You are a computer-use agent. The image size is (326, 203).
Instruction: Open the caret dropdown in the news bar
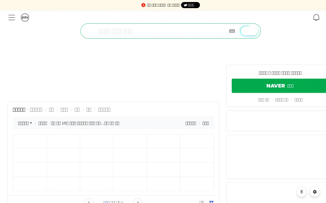coord(25,123)
